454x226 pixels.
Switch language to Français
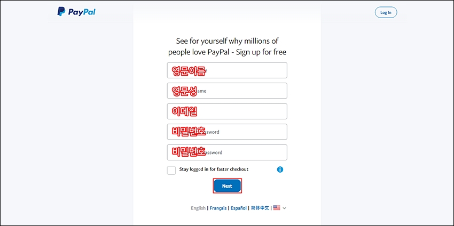pos(218,208)
